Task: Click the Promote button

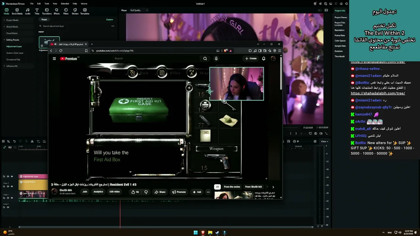Action: point(179,192)
